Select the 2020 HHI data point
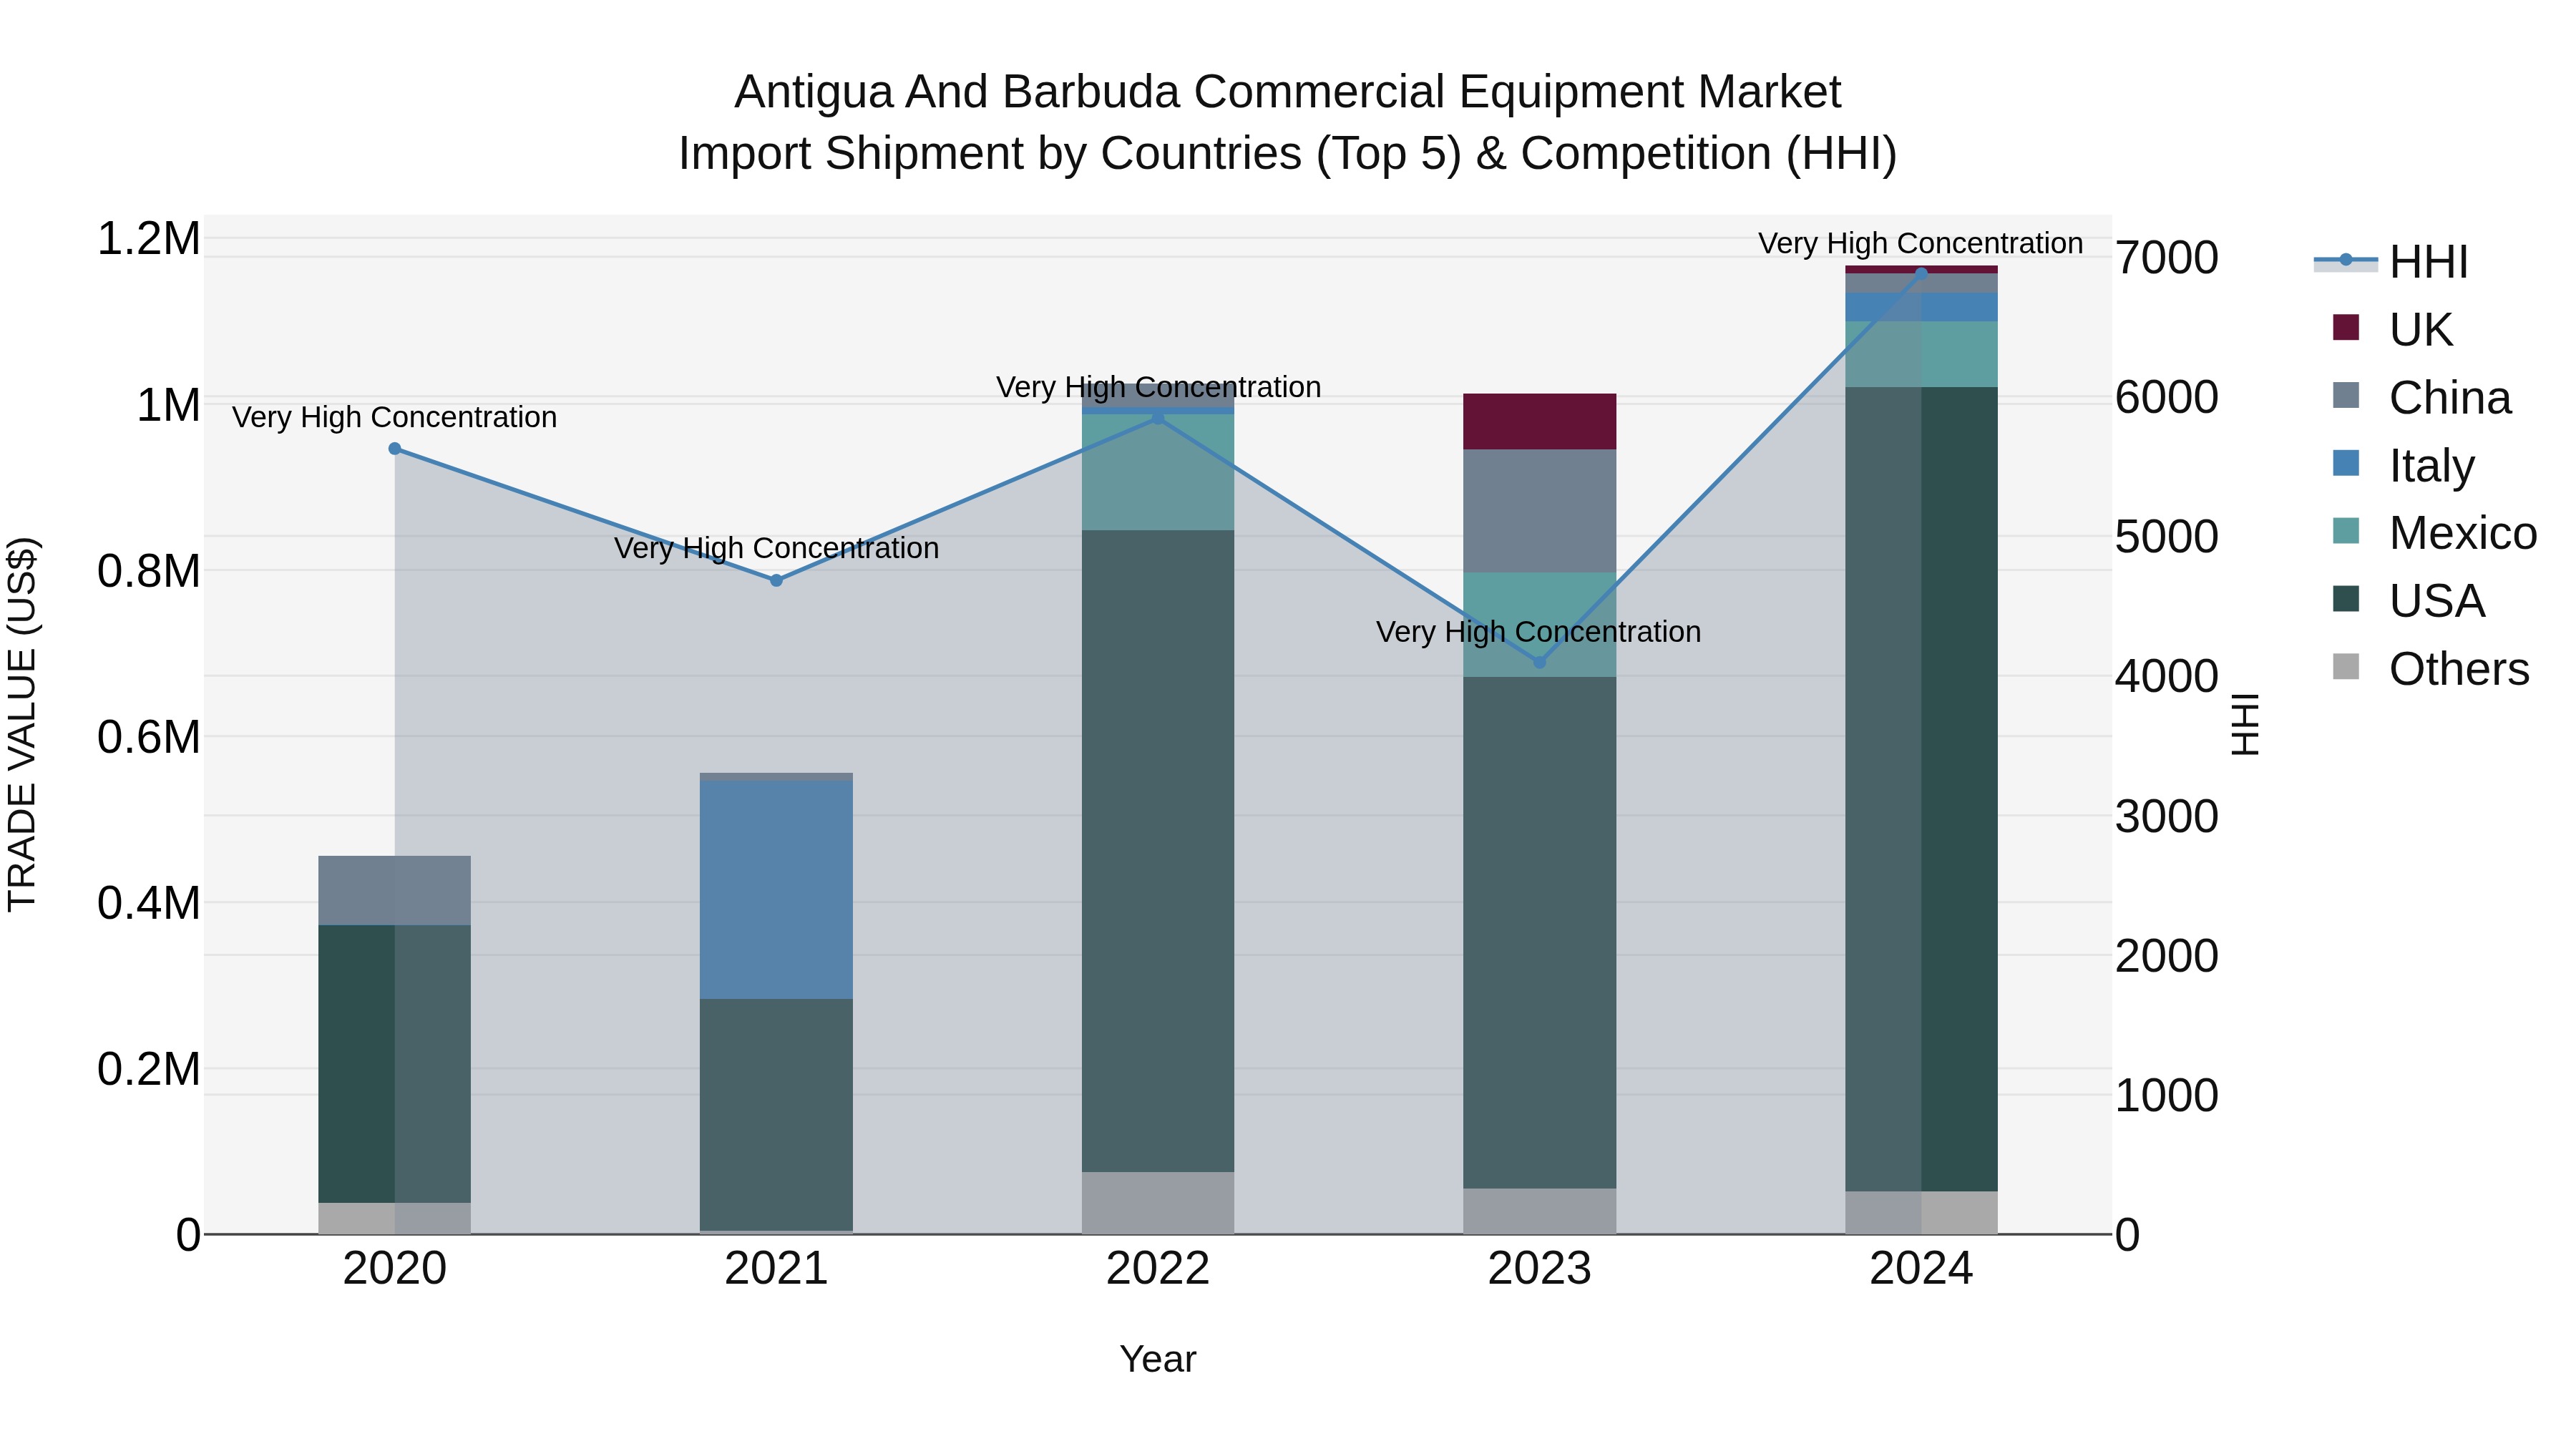Viewport: 2576px width, 1449px height. pos(395,449)
